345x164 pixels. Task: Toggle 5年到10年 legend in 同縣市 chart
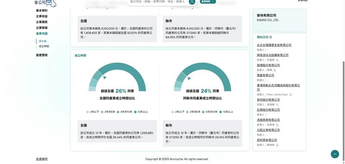tap(210, 112)
